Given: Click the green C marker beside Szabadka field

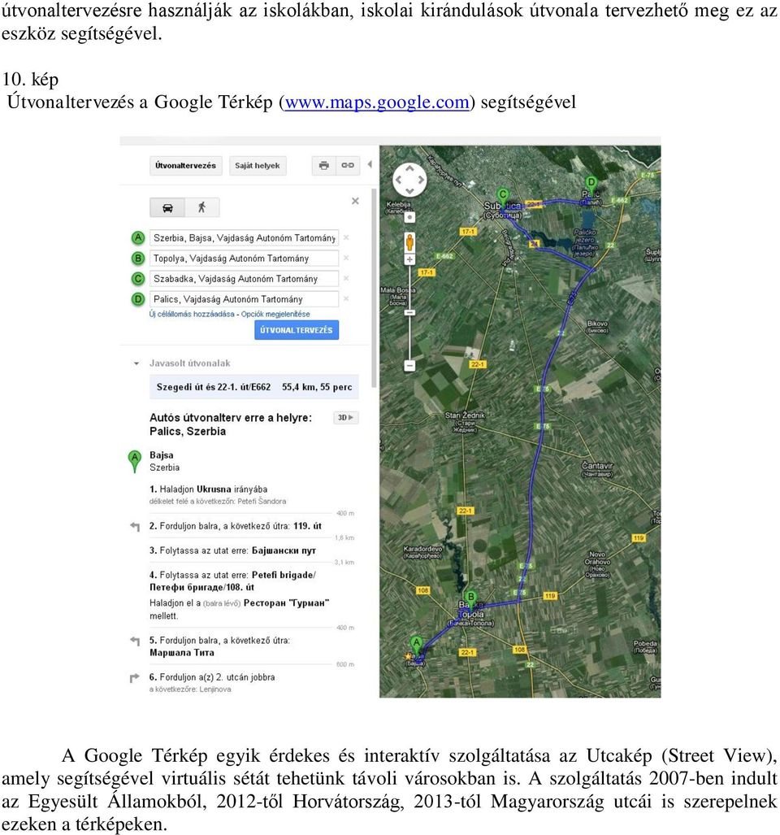Looking at the screenshot, I should 138,279.
